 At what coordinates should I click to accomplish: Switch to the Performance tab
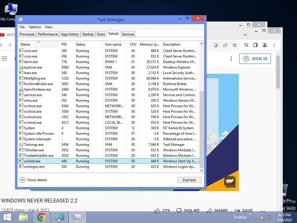point(48,34)
